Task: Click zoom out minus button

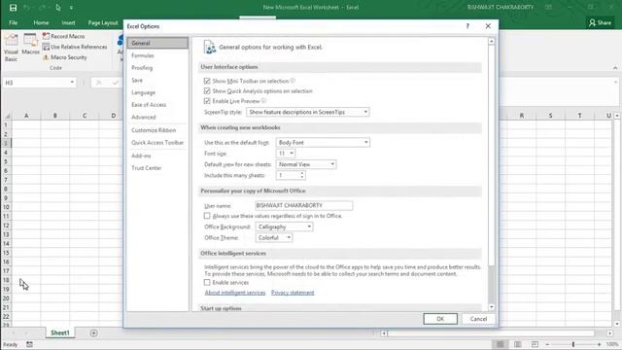Action: click(547, 344)
